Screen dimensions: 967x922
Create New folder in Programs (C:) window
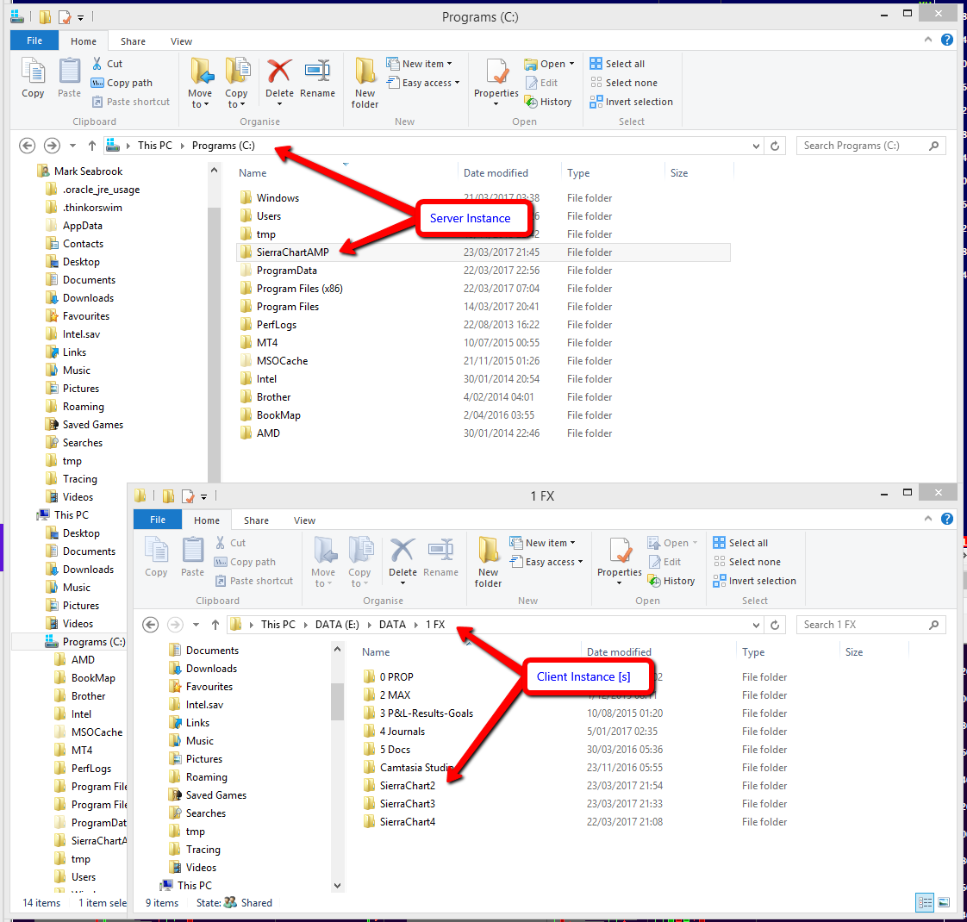tap(365, 83)
